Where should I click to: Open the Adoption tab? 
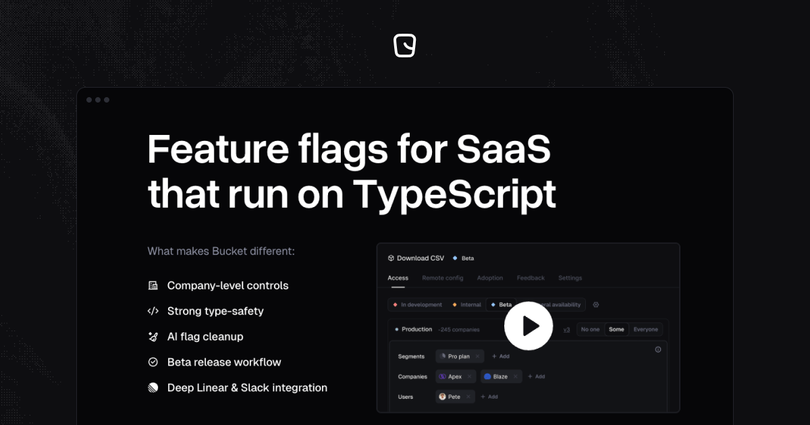click(x=490, y=278)
